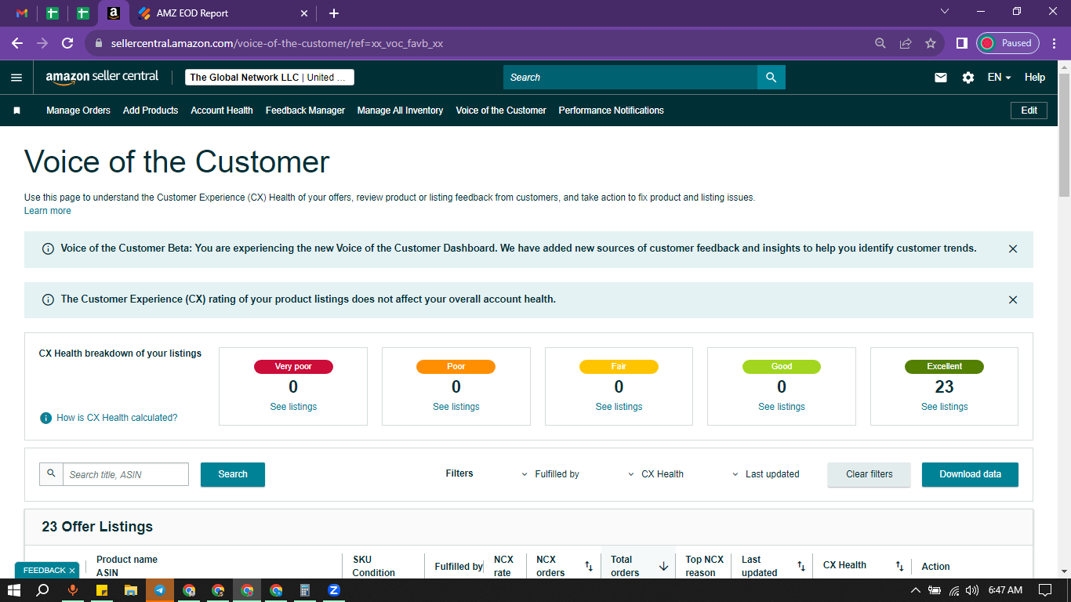See listings under Very poor
The width and height of the screenshot is (1071, 602).
click(293, 407)
